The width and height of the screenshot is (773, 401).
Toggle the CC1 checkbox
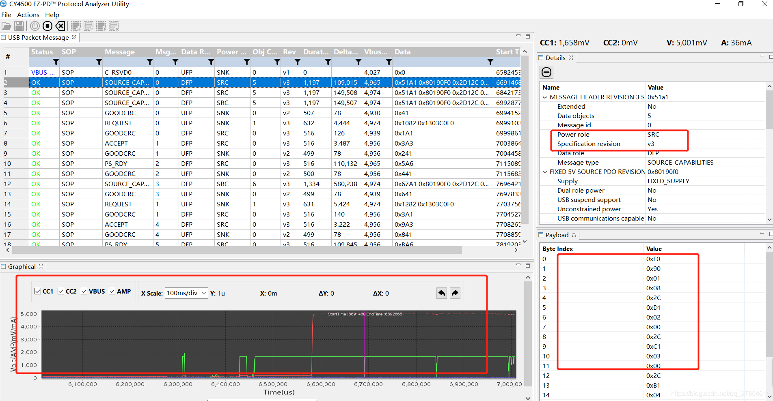(38, 291)
